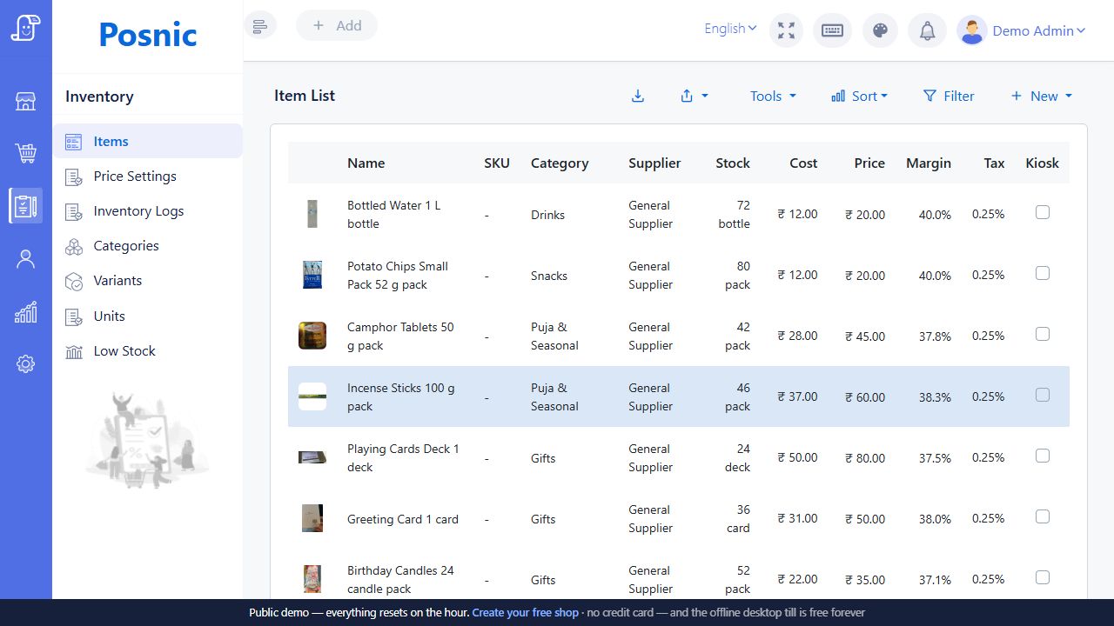Image resolution: width=1114 pixels, height=626 pixels.
Task: Open the theme palette icon
Action: tap(880, 30)
